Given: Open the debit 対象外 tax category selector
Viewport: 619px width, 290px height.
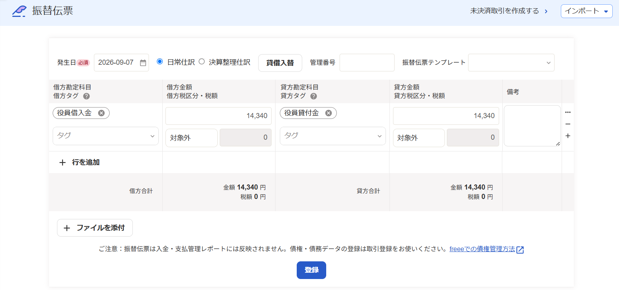Looking at the screenshot, I should coord(191,138).
